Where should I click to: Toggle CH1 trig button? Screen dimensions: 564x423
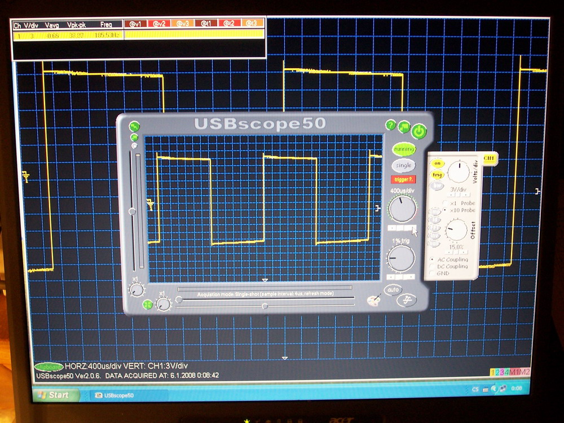click(x=438, y=175)
